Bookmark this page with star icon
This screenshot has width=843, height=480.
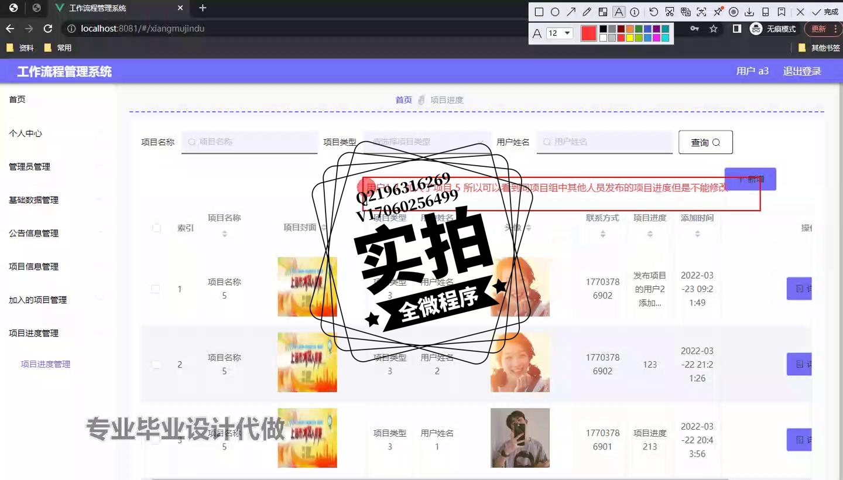click(714, 29)
